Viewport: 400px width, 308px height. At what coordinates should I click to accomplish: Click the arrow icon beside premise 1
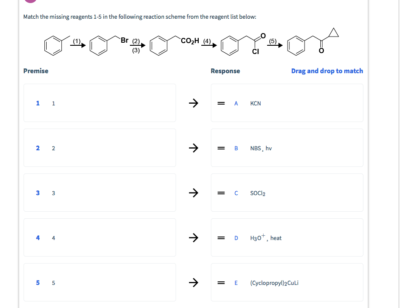tap(193, 103)
